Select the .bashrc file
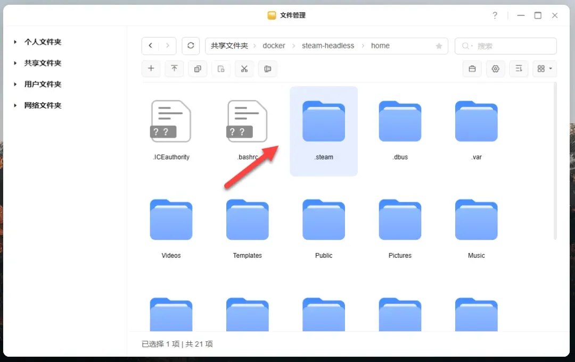The width and height of the screenshot is (575, 362). [247, 128]
